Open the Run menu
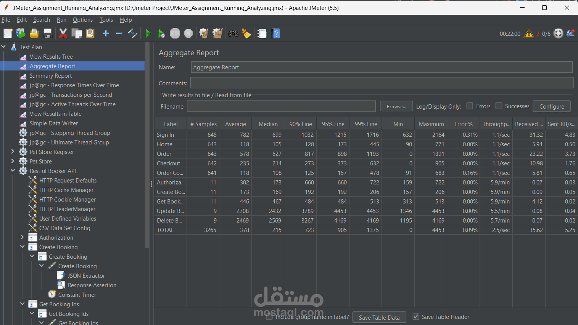This screenshot has width=578, height=325. point(61,20)
